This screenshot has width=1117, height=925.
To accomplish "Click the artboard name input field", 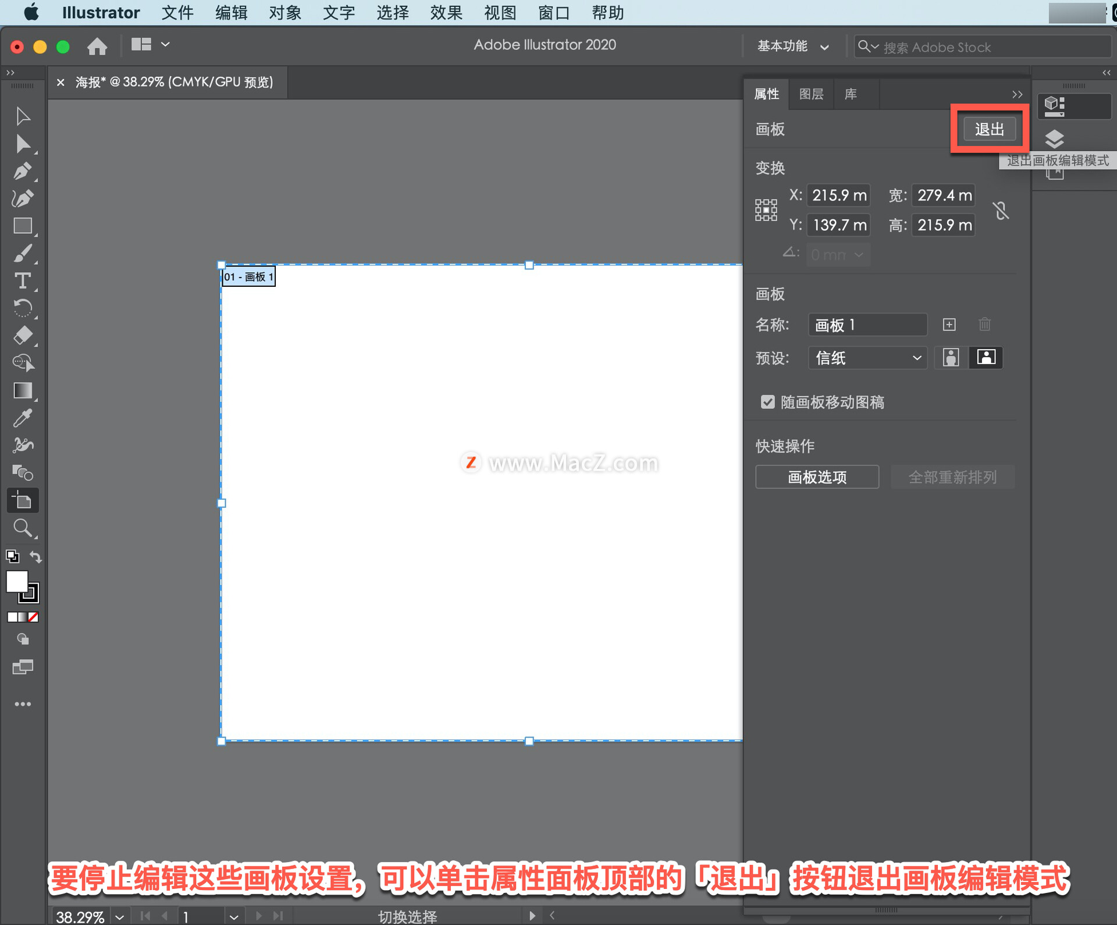I will click(x=867, y=325).
